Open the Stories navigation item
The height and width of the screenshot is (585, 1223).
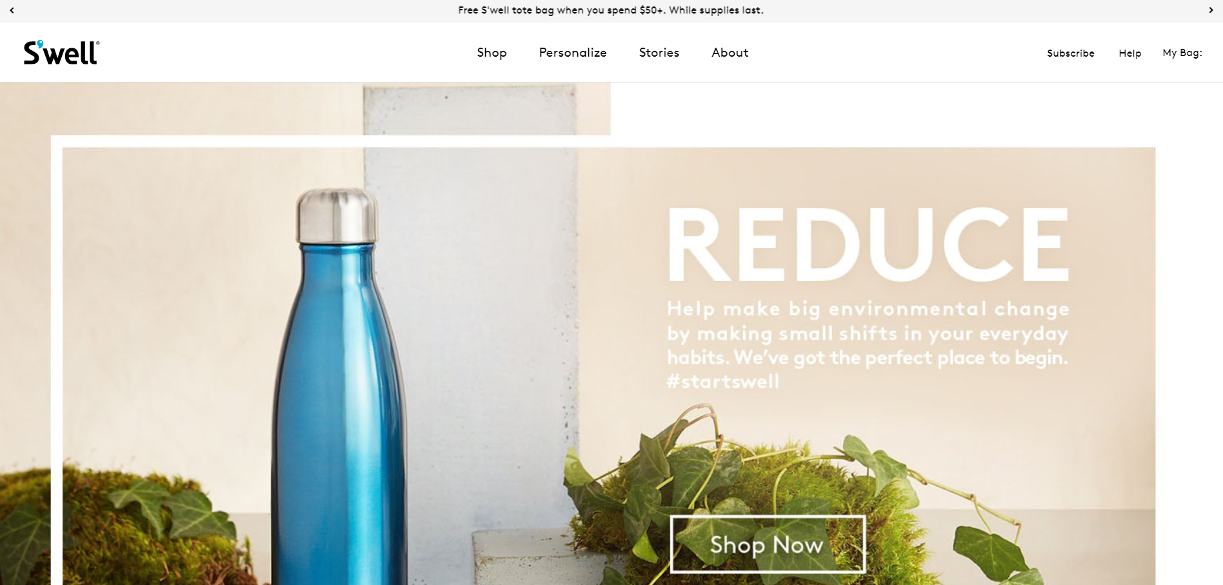(x=659, y=53)
